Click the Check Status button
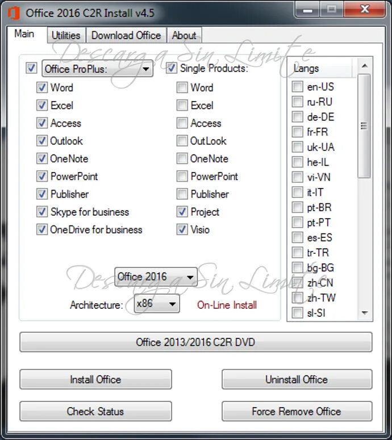392x440 pixels. point(95,412)
